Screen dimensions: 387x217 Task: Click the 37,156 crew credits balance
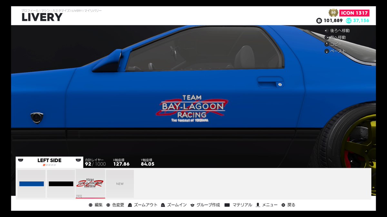click(361, 21)
